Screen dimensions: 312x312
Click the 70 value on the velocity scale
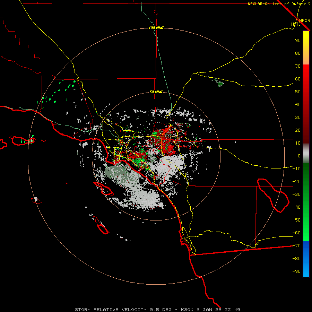click(x=298, y=66)
